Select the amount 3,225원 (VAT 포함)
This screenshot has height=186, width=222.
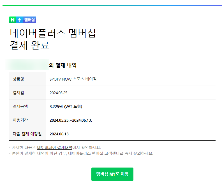tap(66, 107)
